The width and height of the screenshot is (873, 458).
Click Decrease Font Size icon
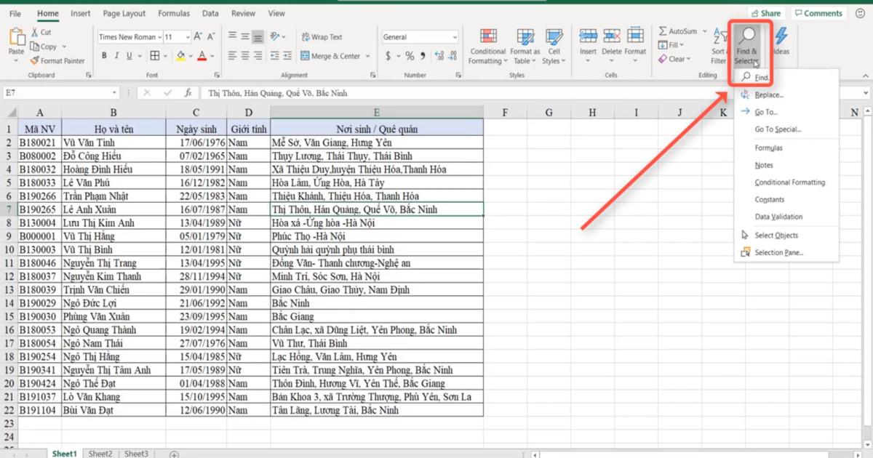211,37
